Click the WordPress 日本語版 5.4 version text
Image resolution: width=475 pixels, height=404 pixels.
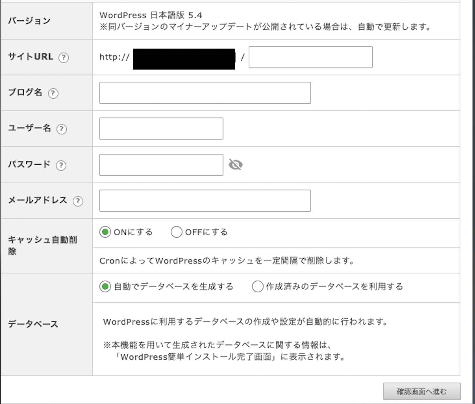(151, 15)
